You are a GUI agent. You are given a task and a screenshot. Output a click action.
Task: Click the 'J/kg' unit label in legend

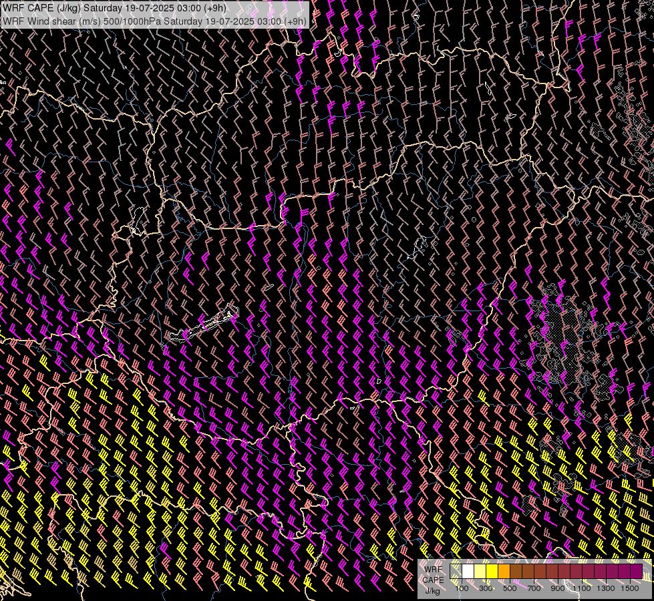pyautogui.click(x=432, y=591)
